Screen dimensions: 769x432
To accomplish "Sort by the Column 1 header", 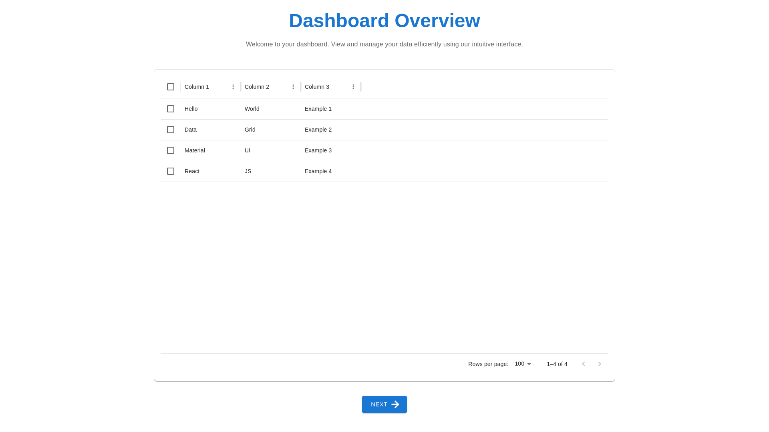I will pyautogui.click(x=197, y=87).
